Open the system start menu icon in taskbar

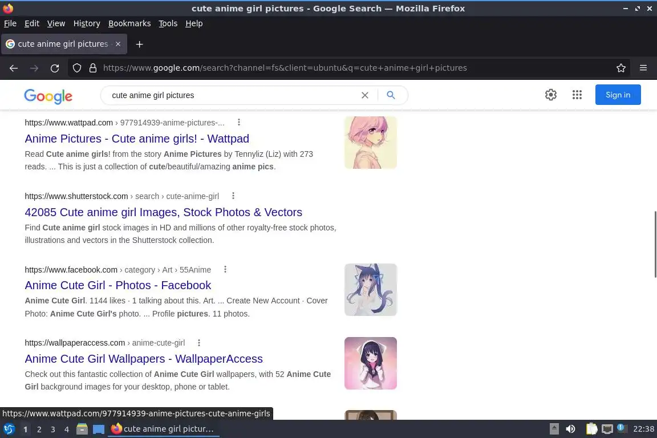pos(9,429)
